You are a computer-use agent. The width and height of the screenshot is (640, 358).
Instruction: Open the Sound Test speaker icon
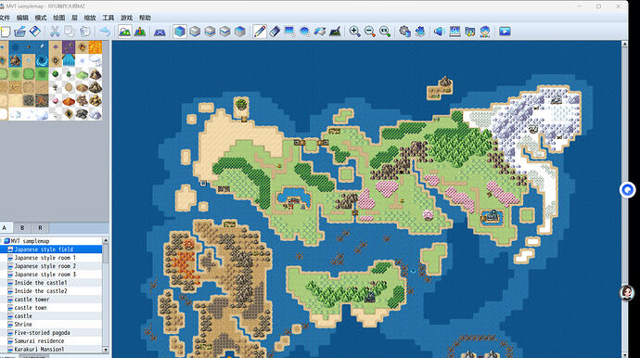[439, 32]
